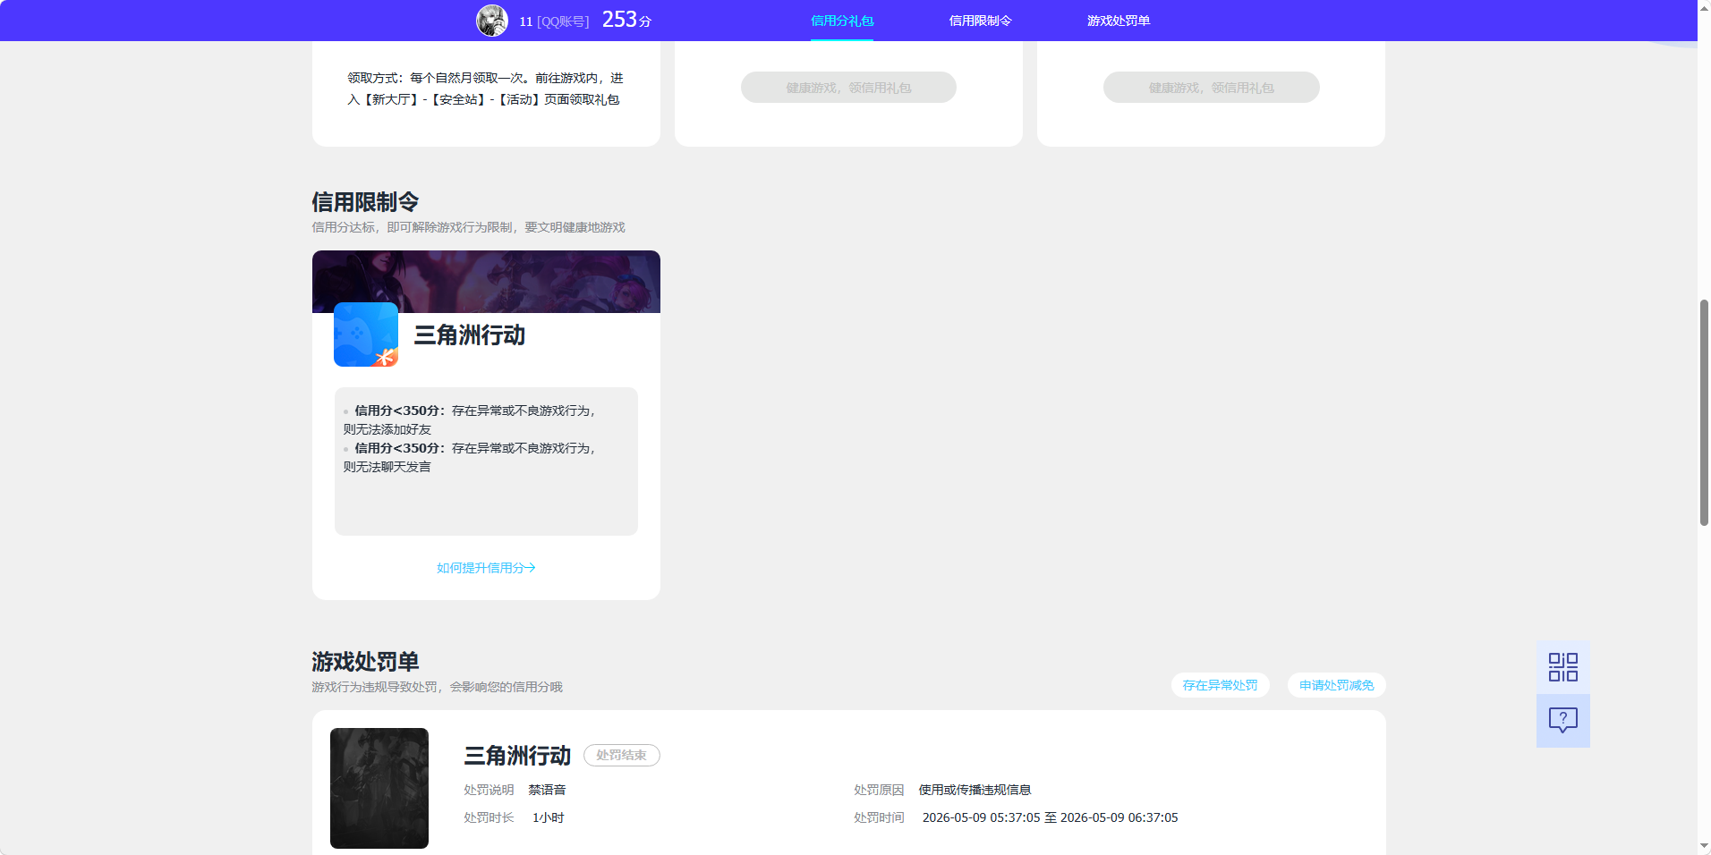
Task: Click the 信用分达标 subtitle text
Action: (468, 227)
